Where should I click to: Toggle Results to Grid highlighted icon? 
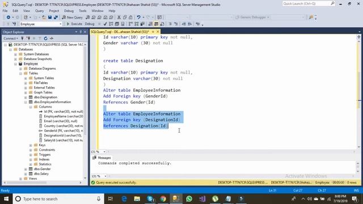pyautogui.click(x=157, y=24)
